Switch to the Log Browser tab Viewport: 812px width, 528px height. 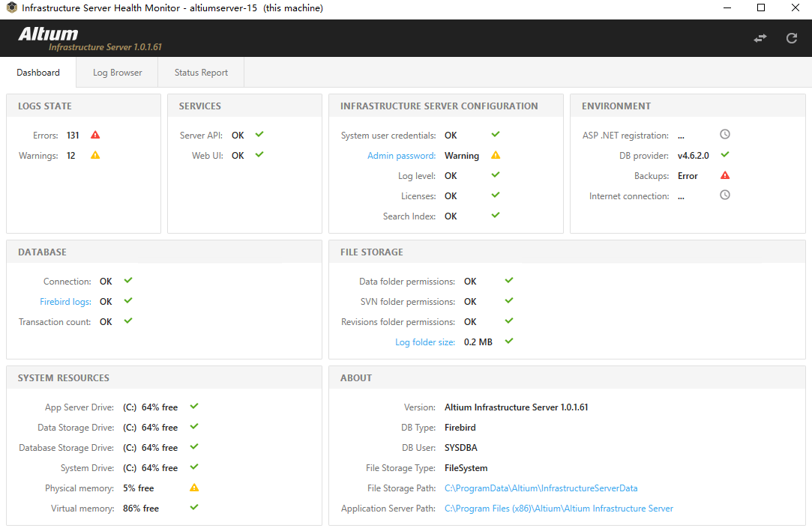[117, 73]
